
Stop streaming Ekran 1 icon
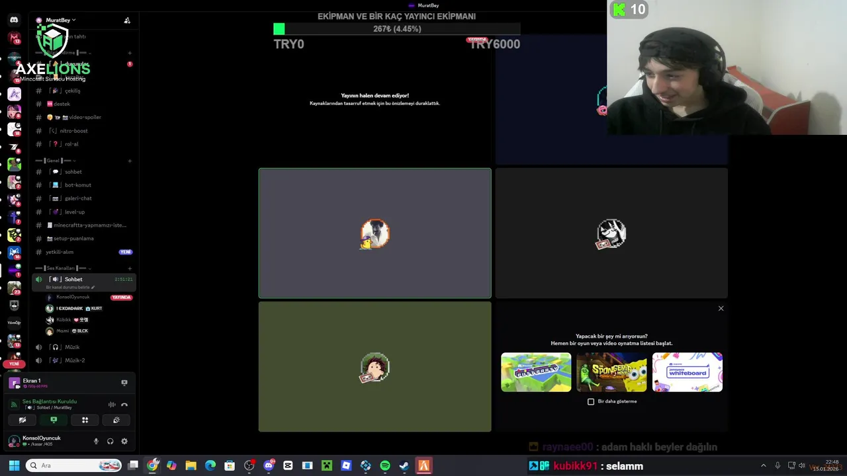tap(124, 383)
